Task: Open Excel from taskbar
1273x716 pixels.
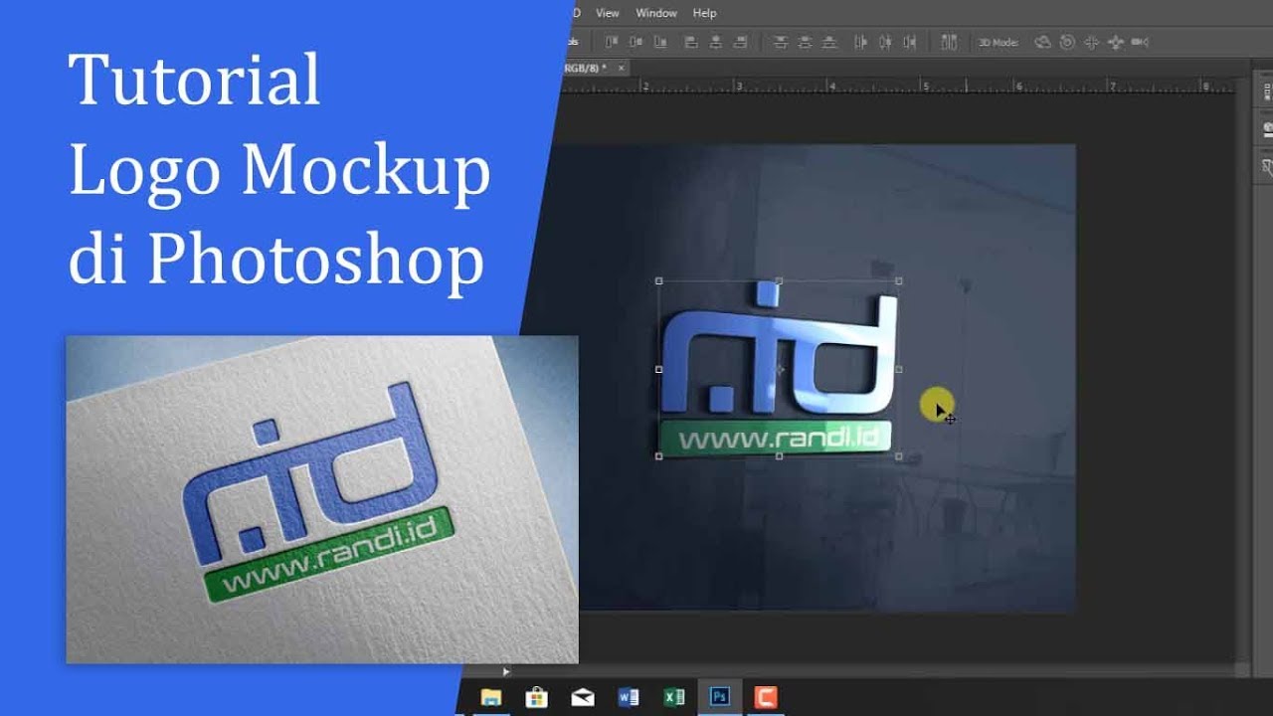Action: coord(673,697)
